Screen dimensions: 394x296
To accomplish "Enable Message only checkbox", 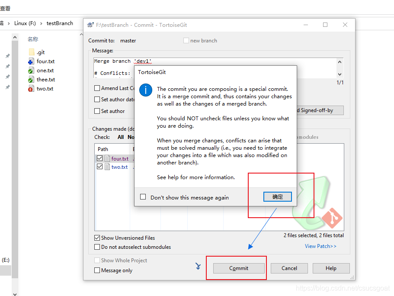I will [x=97, y=270].
